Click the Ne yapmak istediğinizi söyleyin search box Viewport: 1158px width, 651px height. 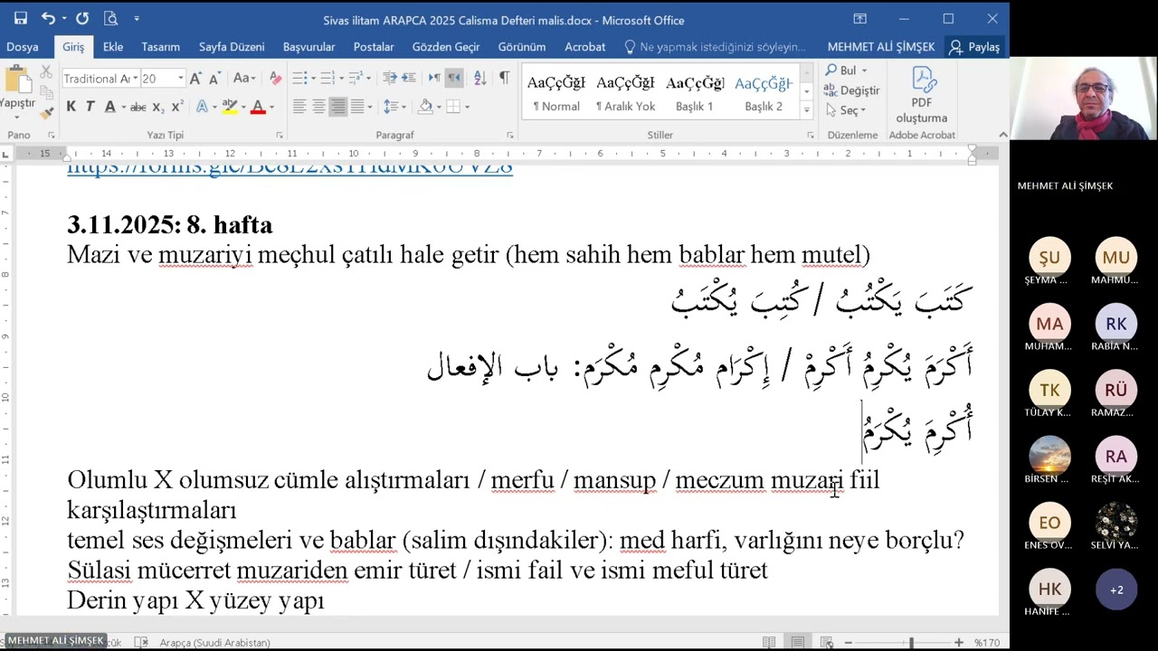[715, 47]
